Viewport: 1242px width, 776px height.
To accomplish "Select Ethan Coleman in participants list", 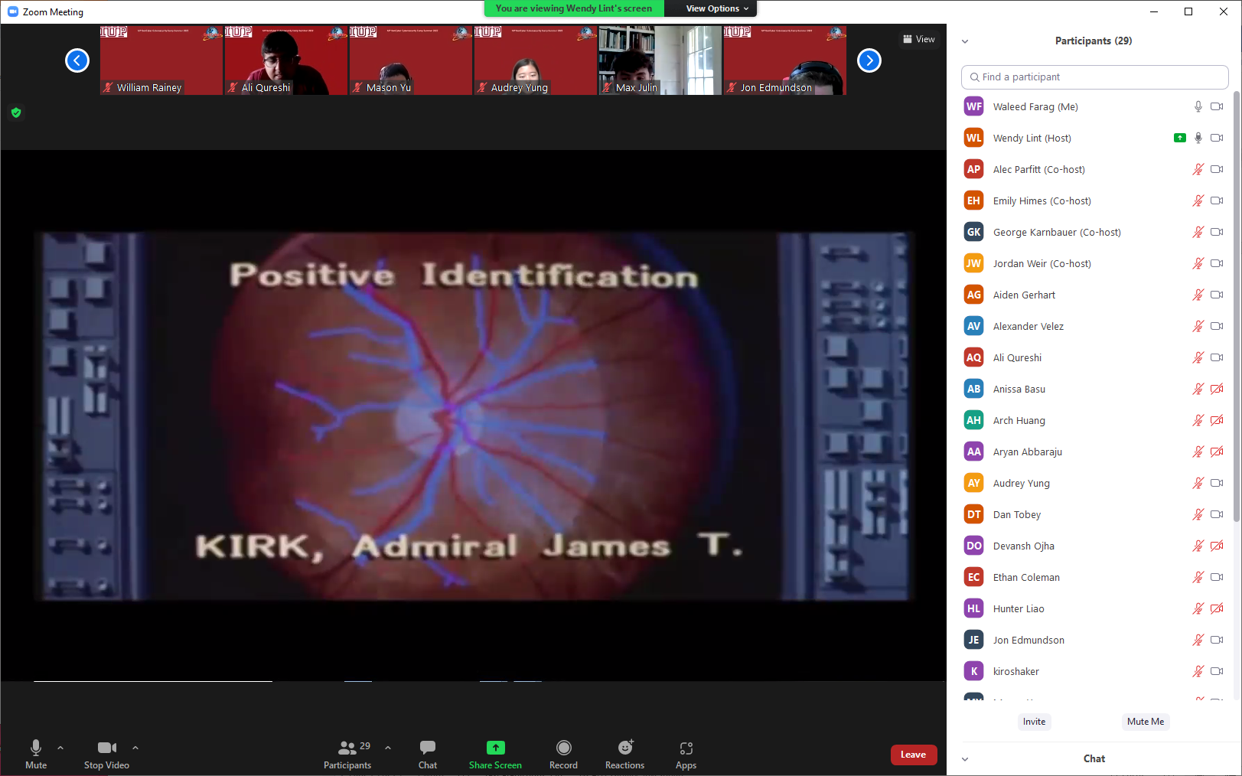I will 1094,577.
